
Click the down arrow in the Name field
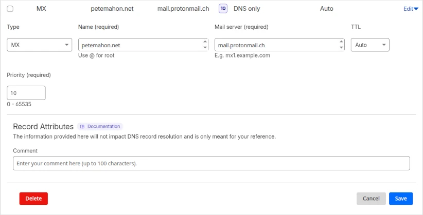[x=205, y=48]
